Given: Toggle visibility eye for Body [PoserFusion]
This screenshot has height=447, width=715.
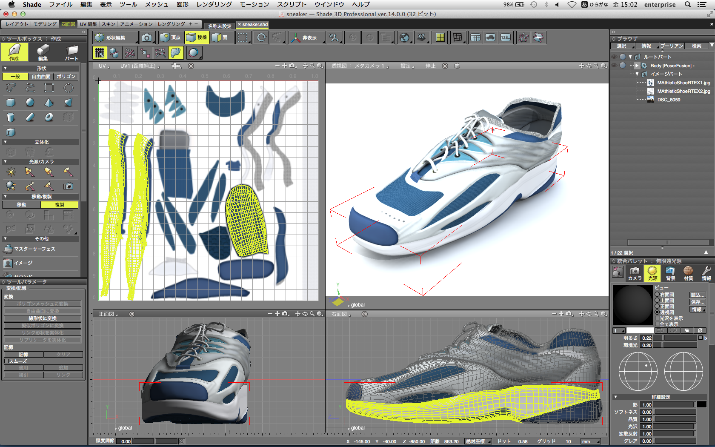Looking at the screenshot, I should [x=614, y=66].
